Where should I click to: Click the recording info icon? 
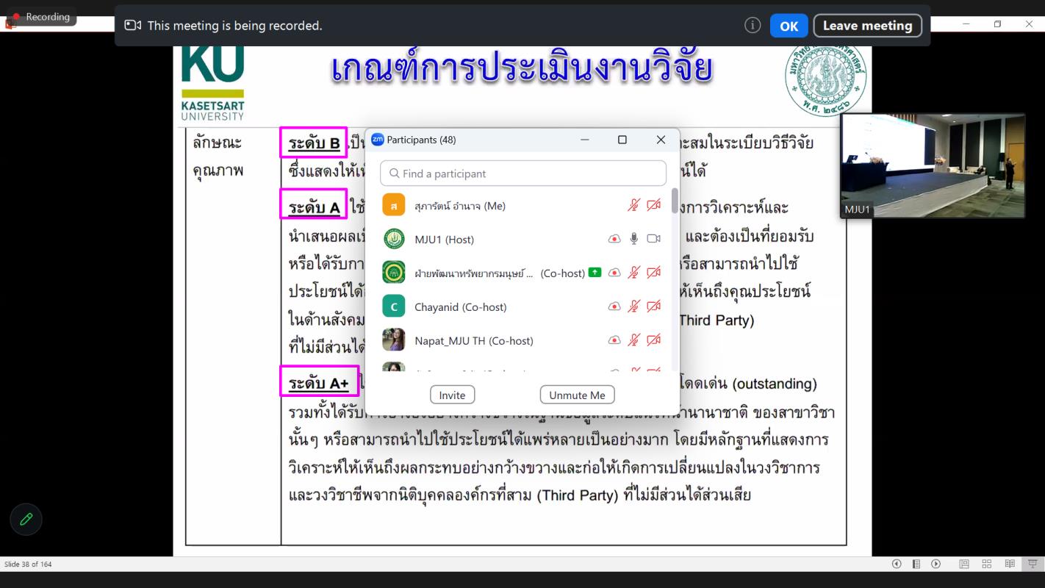[752, 26]
